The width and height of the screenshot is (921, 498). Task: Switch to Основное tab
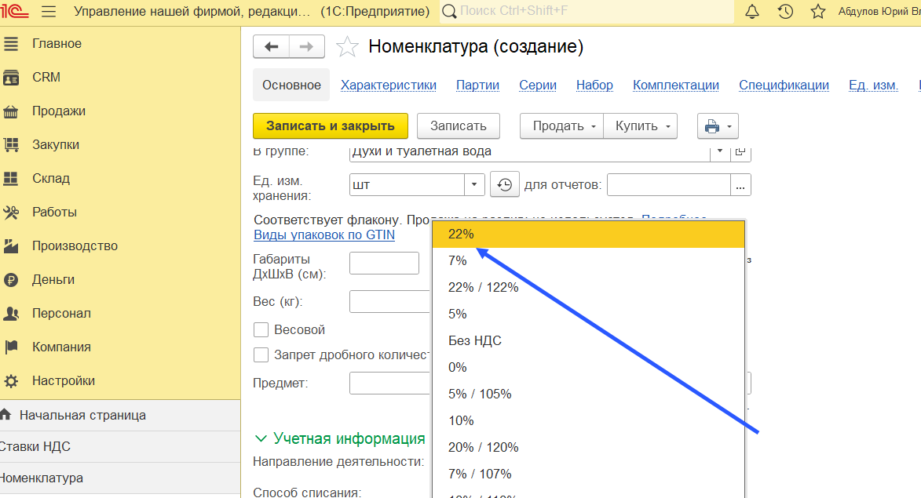291,85
